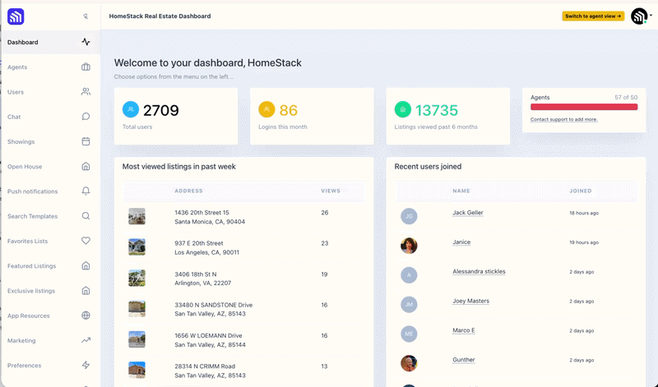The width and height of the screenshot is (658, 387).
Task: Open the account avatar dropdown menu
Action: [642, 16]
